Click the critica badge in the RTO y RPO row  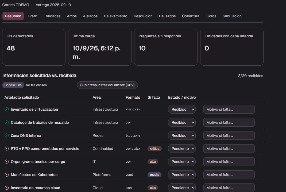click(155, 149)
